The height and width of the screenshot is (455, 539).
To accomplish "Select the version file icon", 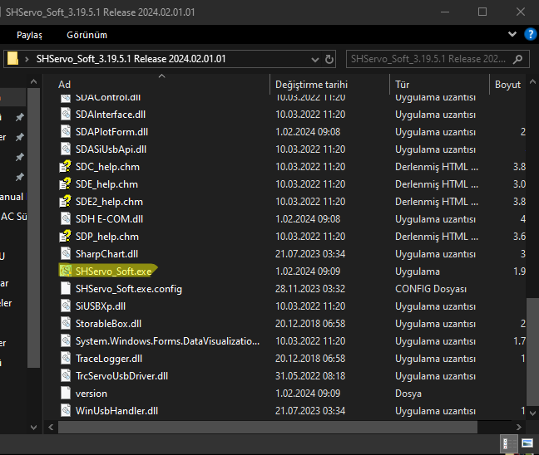I will tap(66, 393).
